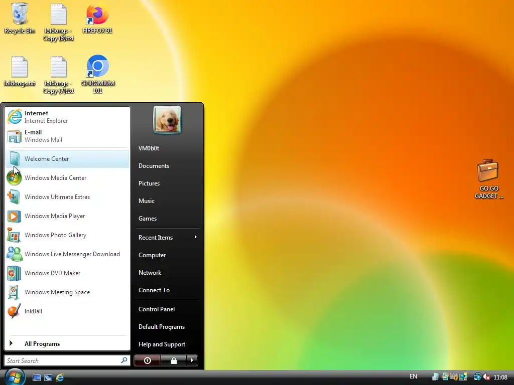The width and height of the screenshot is (514, 385).
Task: Lock the computer with the padlock button
Action: (173, 360)
